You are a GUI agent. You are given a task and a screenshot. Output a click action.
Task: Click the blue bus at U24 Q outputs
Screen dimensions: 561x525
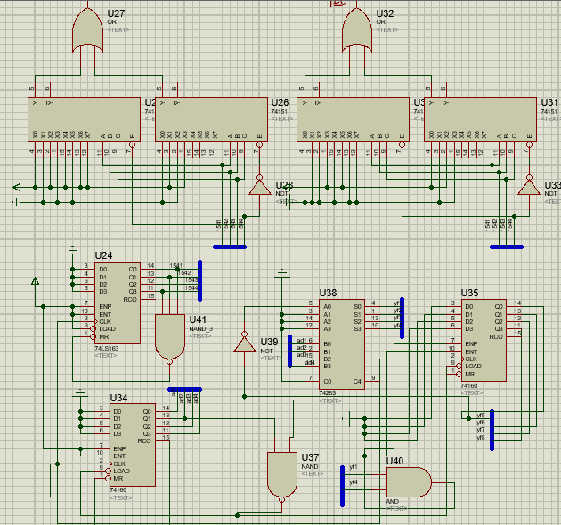200,280
